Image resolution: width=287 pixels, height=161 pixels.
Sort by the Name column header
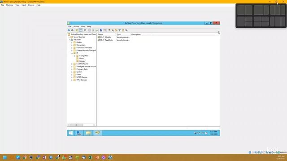(106, 34)
